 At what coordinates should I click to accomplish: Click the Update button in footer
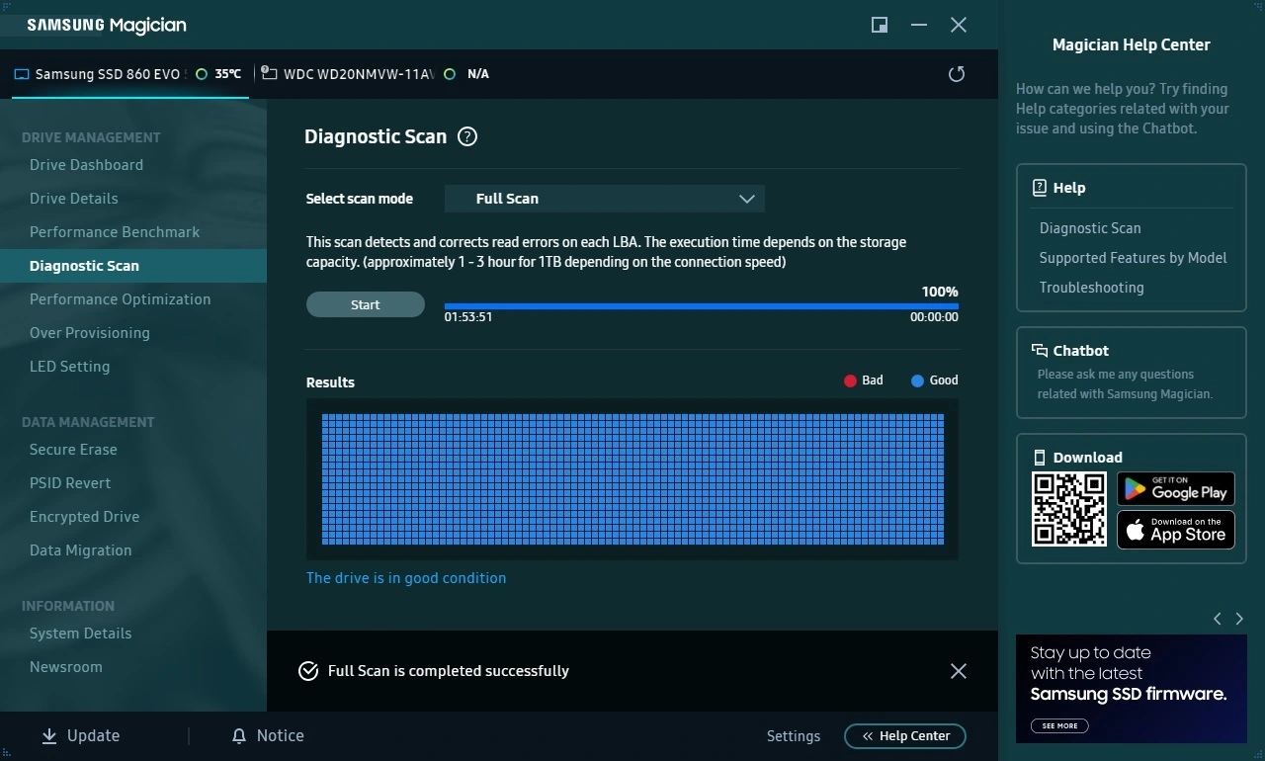[80, 736]
